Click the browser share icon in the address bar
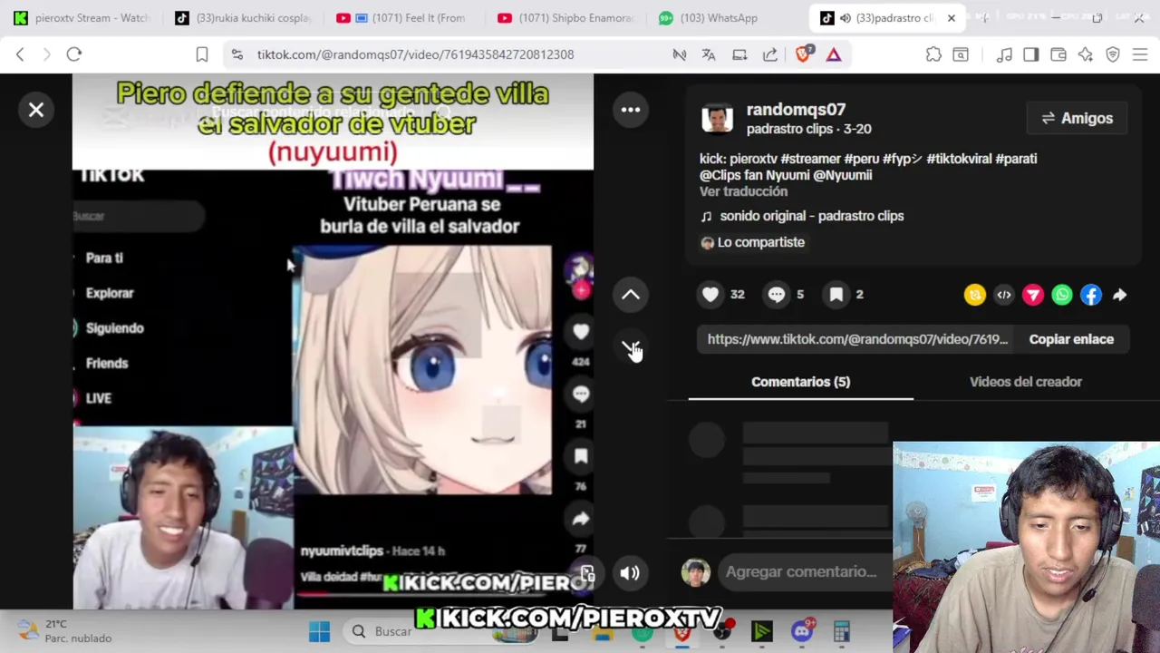This screenshot has height=653, width=1160. [x=770, y=54]
